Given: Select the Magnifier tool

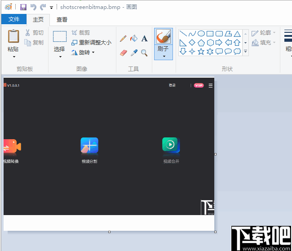Looking at the screenshot, I should (144, 53).
